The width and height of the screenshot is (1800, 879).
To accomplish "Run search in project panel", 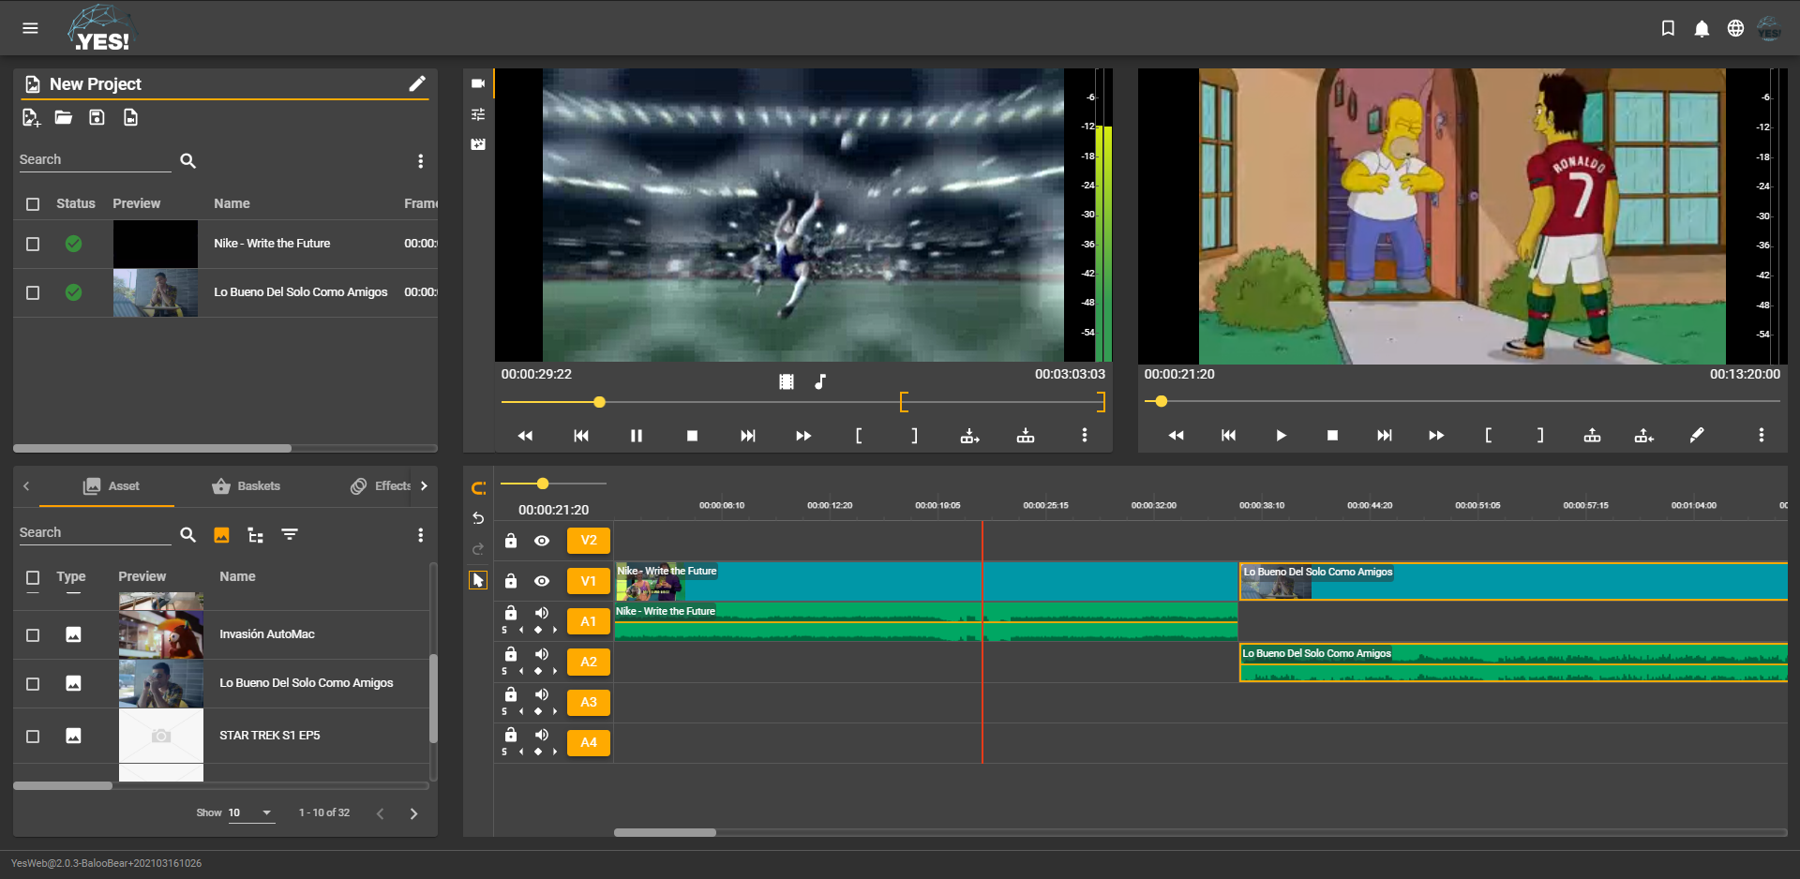I will pyautogui.click(x=187, y=160).
